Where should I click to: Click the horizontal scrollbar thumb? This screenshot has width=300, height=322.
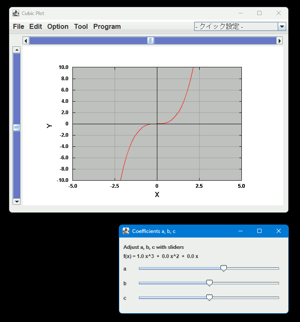coord(151,41)
